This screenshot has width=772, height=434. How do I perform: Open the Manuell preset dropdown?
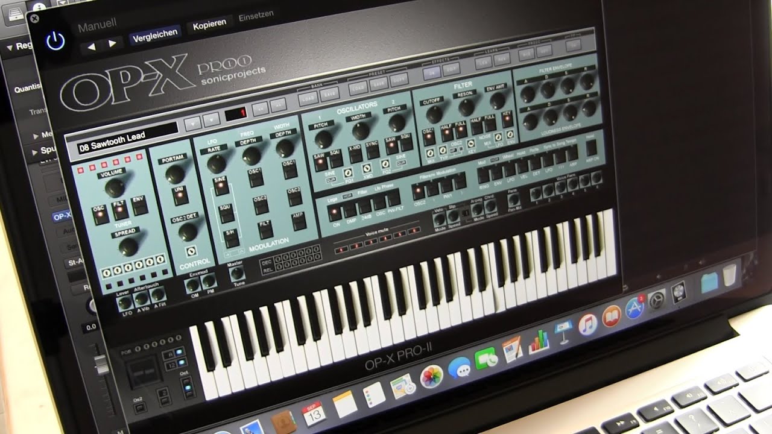[97, 24]
